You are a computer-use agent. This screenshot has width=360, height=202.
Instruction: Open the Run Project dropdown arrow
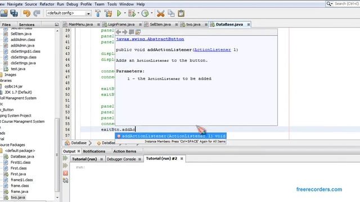pos(125,13)
